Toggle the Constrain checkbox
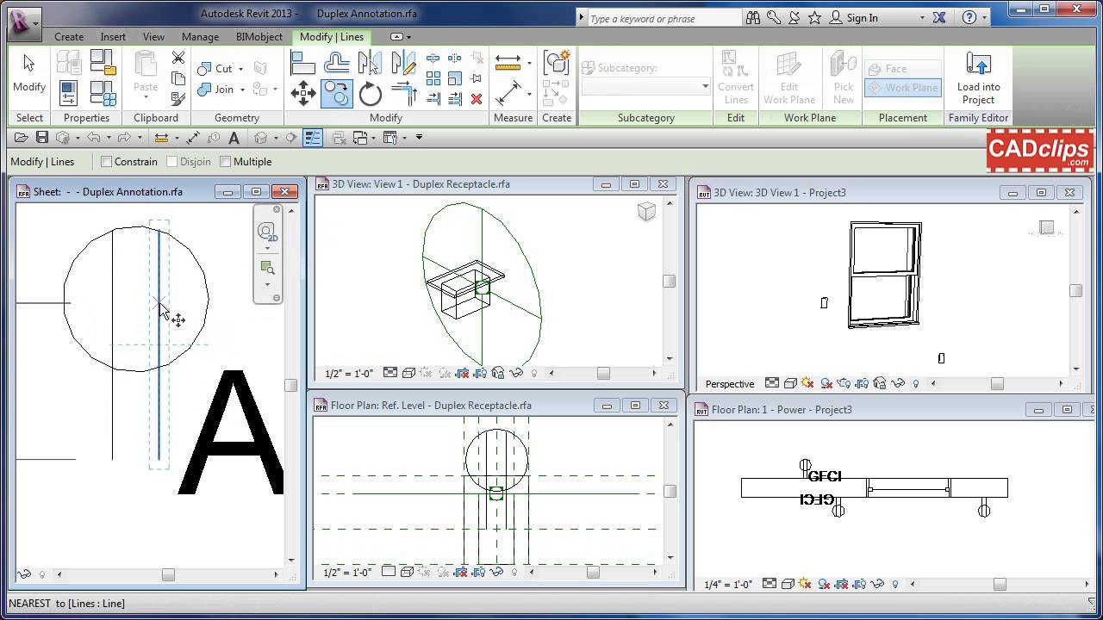This screenshot has height=620, width=1103. (107, 161)
